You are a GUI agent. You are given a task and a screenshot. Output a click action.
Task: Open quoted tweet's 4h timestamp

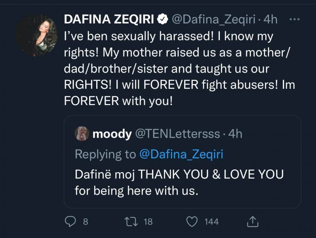(234, 134)
